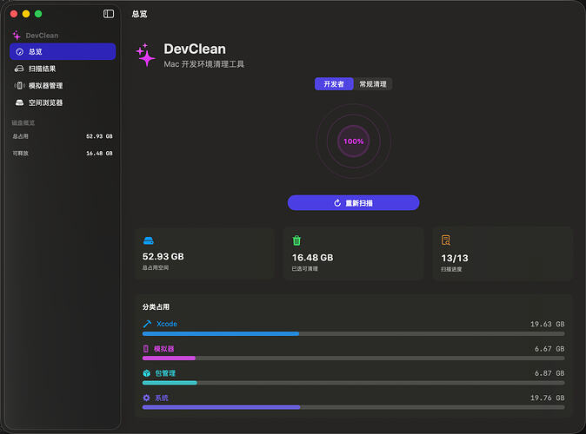Click the 空间浏览器 drive icon
The width and height of the screenshot is (586, 434).
point(19,102)
